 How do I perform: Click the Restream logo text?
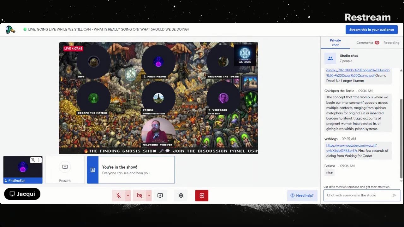click(367, 17)
